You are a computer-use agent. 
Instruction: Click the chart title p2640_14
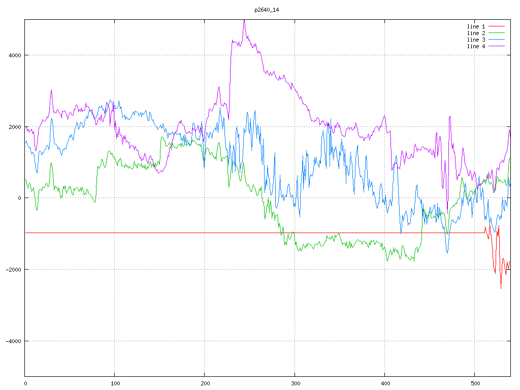click(267, 10)
